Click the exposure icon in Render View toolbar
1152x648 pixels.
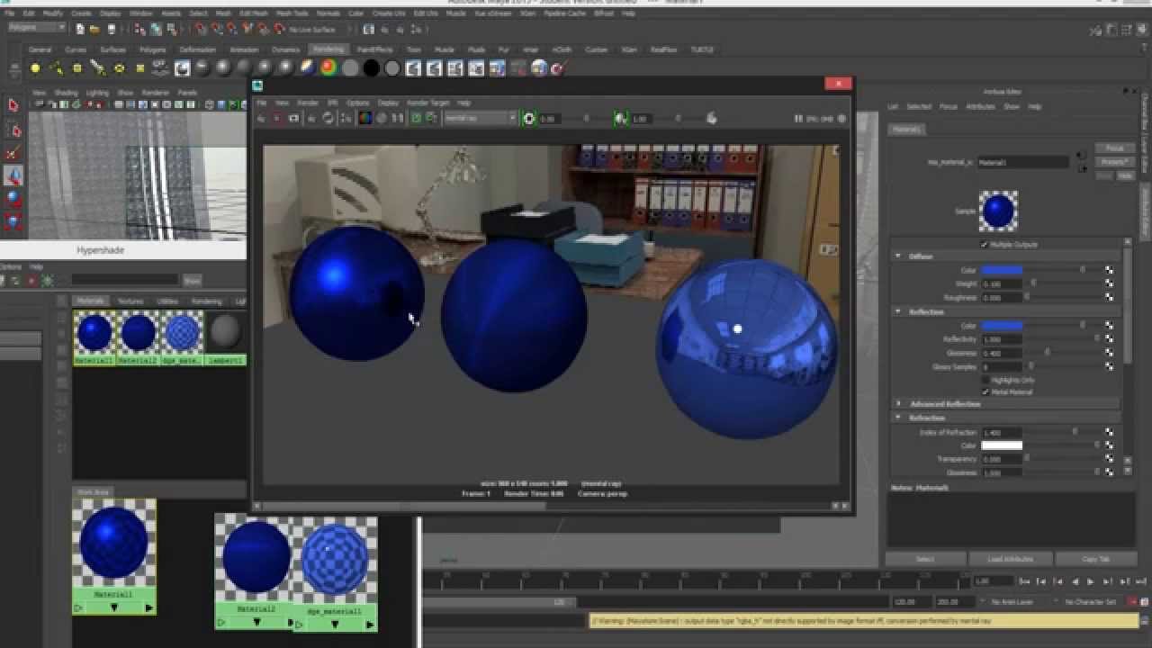(528, 118)
